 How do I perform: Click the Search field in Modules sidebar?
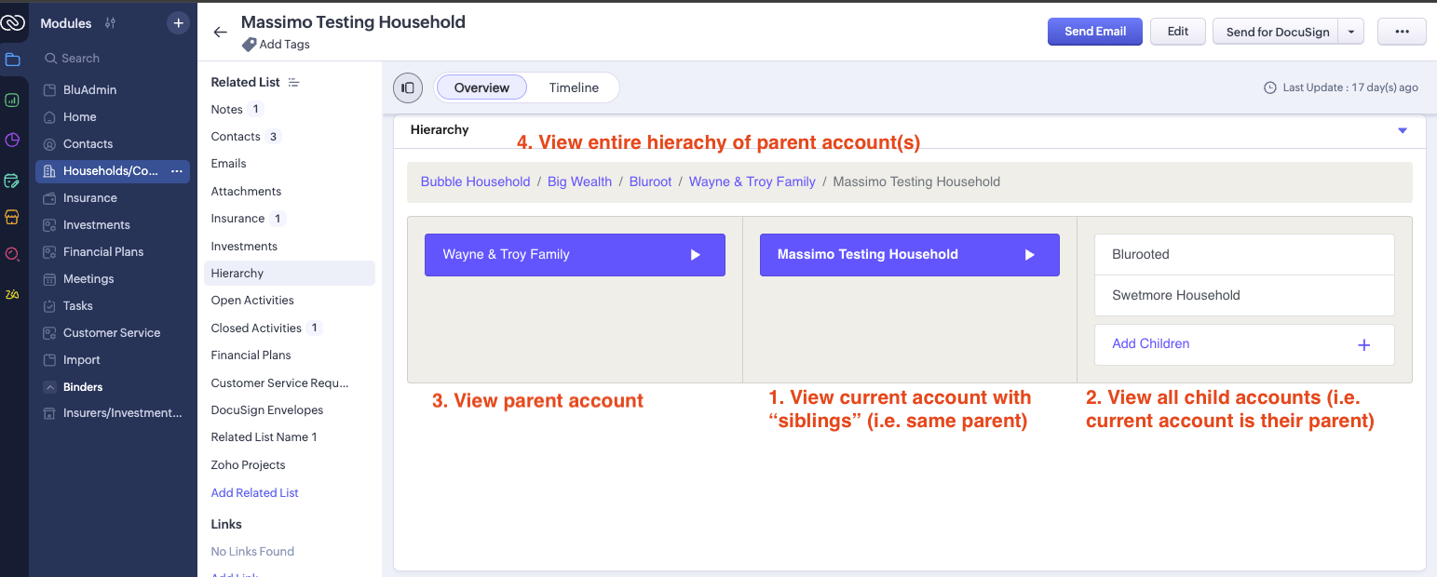112,58
